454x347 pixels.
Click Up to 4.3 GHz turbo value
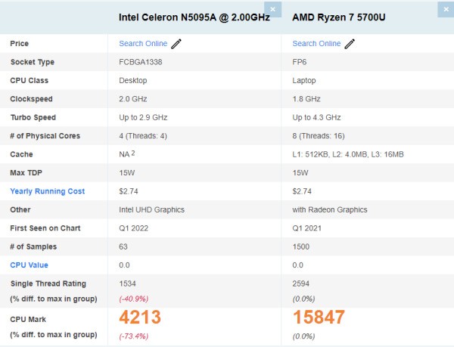click(x=316, y=117)
